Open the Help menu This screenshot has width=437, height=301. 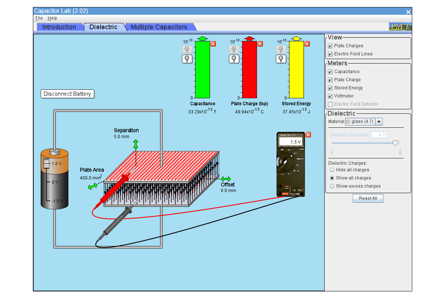point(52,18)
